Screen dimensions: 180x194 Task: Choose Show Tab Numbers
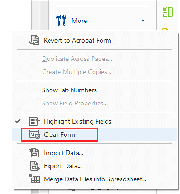[69, 90]
